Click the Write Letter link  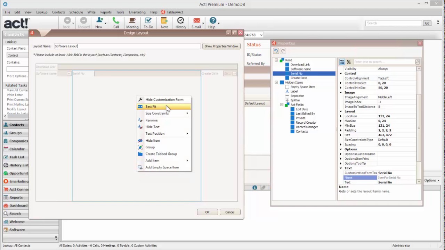click(15, 95)
